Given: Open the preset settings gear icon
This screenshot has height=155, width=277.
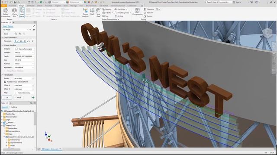Looking at the screenshot, I should [34, 30].
